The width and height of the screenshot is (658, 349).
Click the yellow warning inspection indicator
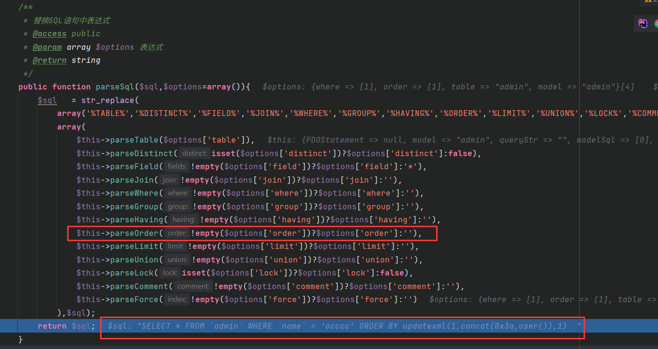tap(648, 1)
